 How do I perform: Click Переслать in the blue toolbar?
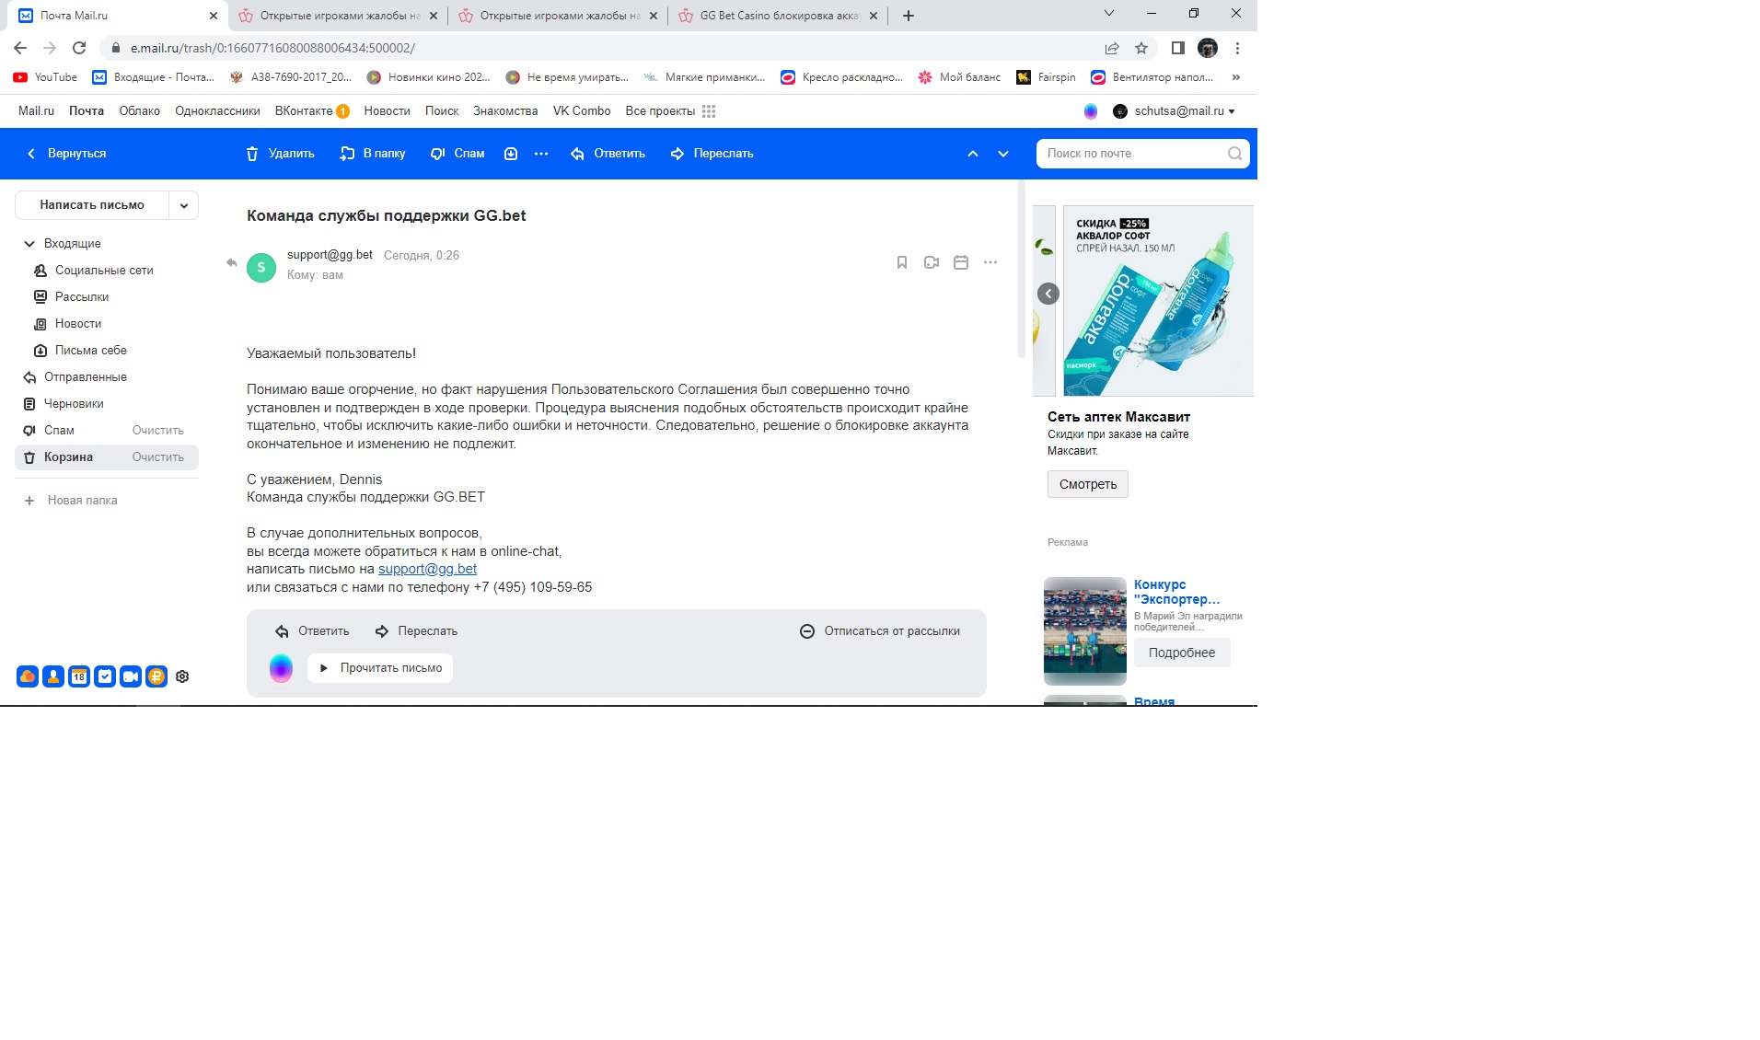coord(712,154)
